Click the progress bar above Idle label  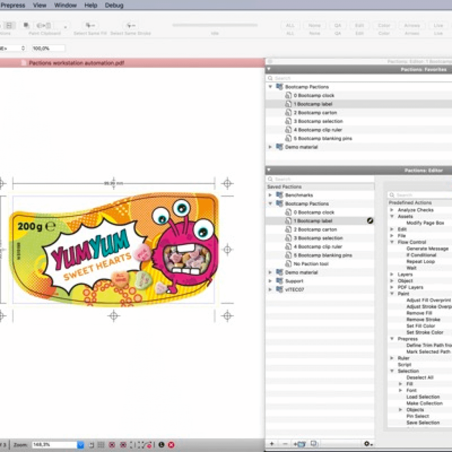point(215,25)
